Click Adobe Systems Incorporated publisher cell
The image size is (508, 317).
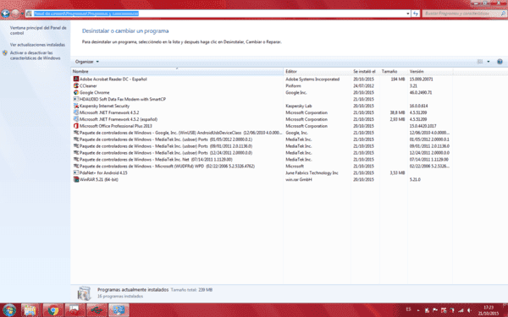[312, 79]
